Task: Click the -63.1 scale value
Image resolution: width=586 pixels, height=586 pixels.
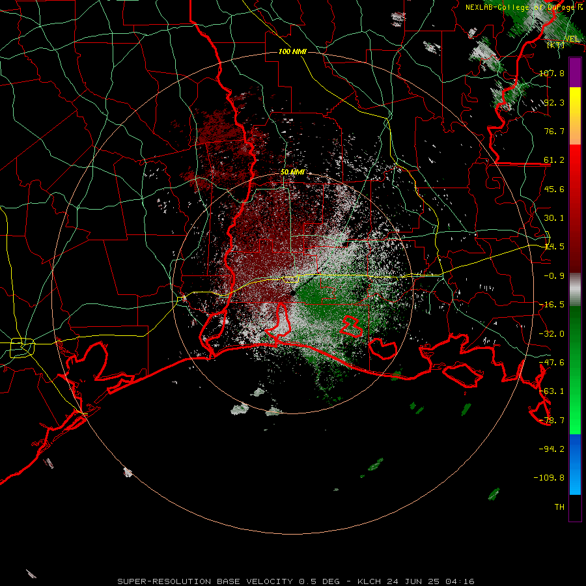Action: [x=551, y=391]
